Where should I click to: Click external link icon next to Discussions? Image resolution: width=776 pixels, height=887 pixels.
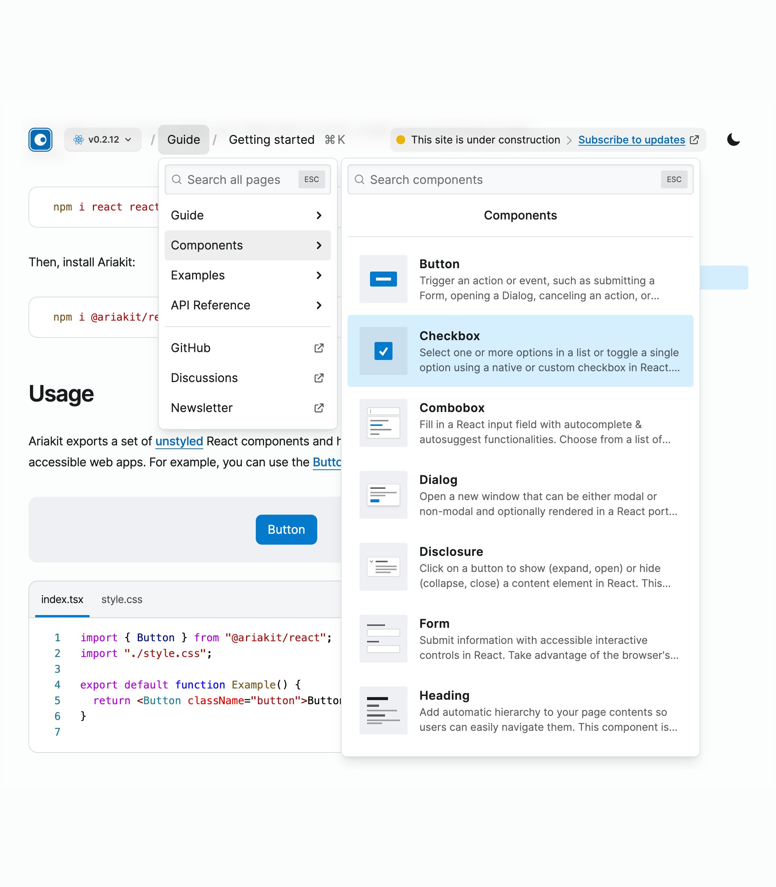point(319,378)
